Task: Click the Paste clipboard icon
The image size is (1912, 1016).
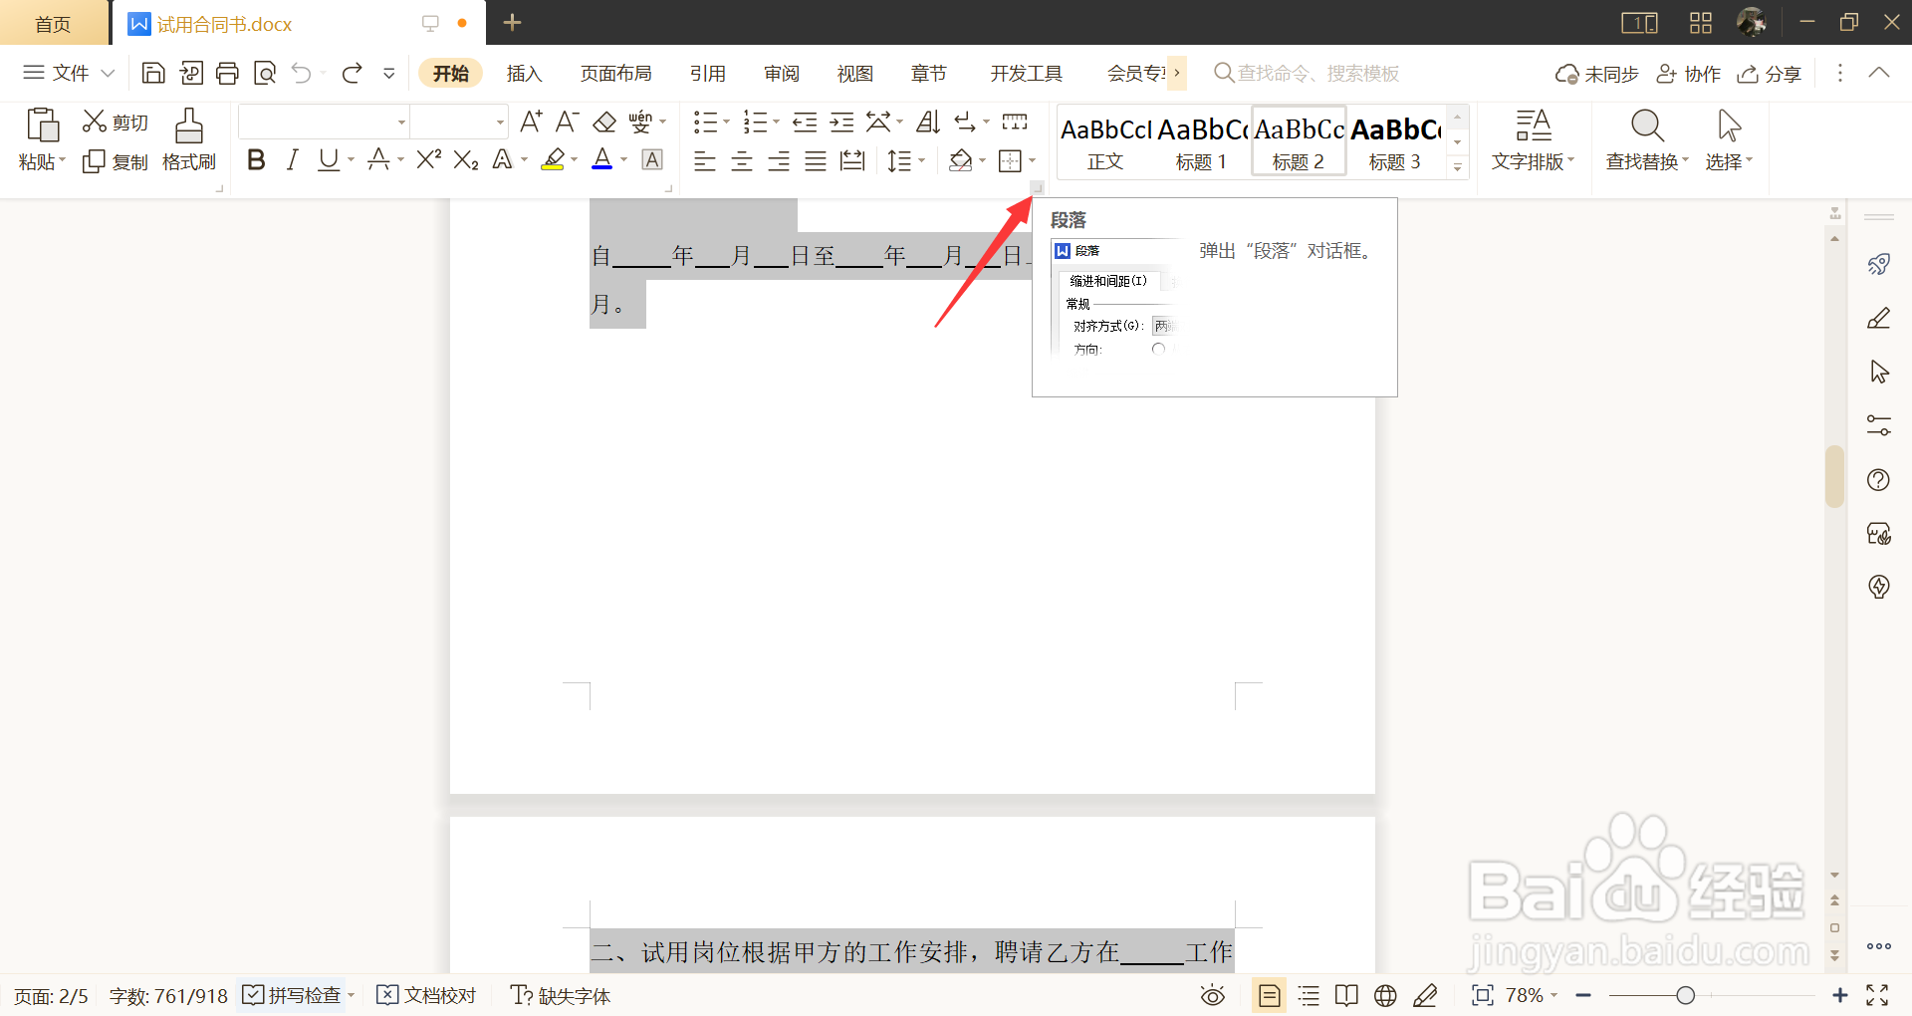Action: click(x=42, y=126)
